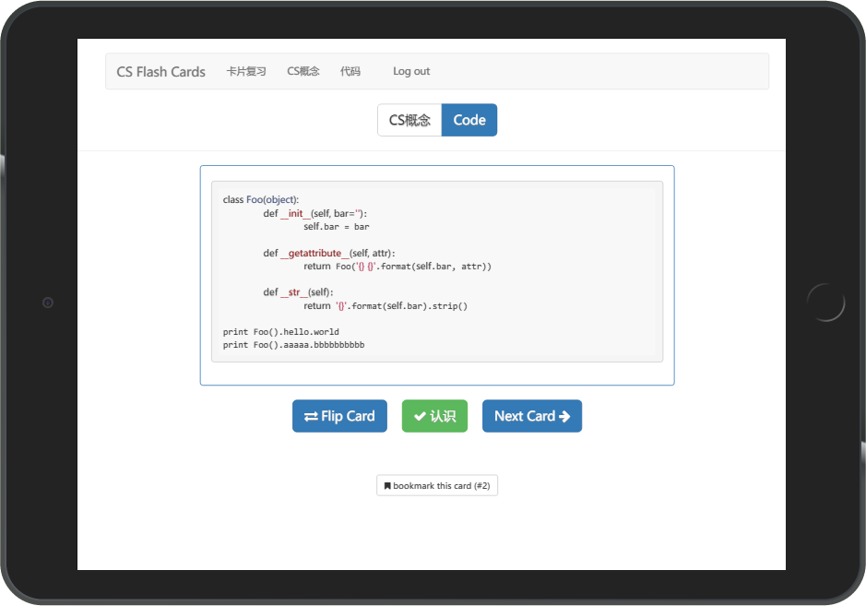Viewport: 866px width, 606px height.
Task: Click the checkmark icon inside the 认识 button
Action: click(x=419, y=416)
